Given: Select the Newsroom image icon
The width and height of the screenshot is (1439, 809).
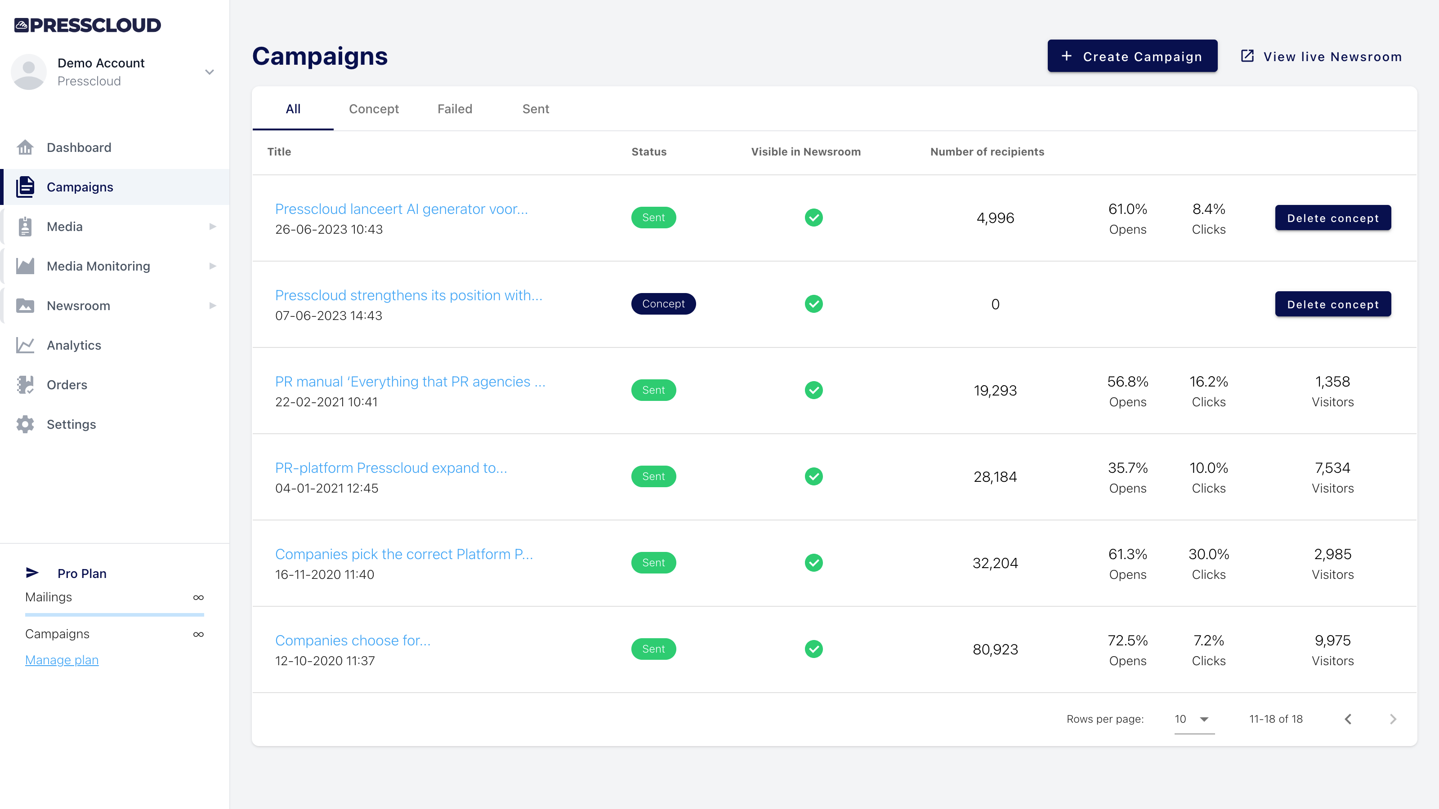Looking at the screenshot, I should 25,306.
